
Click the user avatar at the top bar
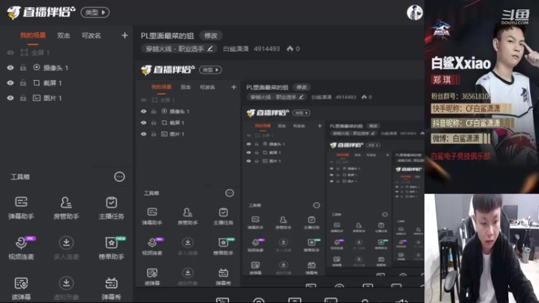[x=414, y=13]
